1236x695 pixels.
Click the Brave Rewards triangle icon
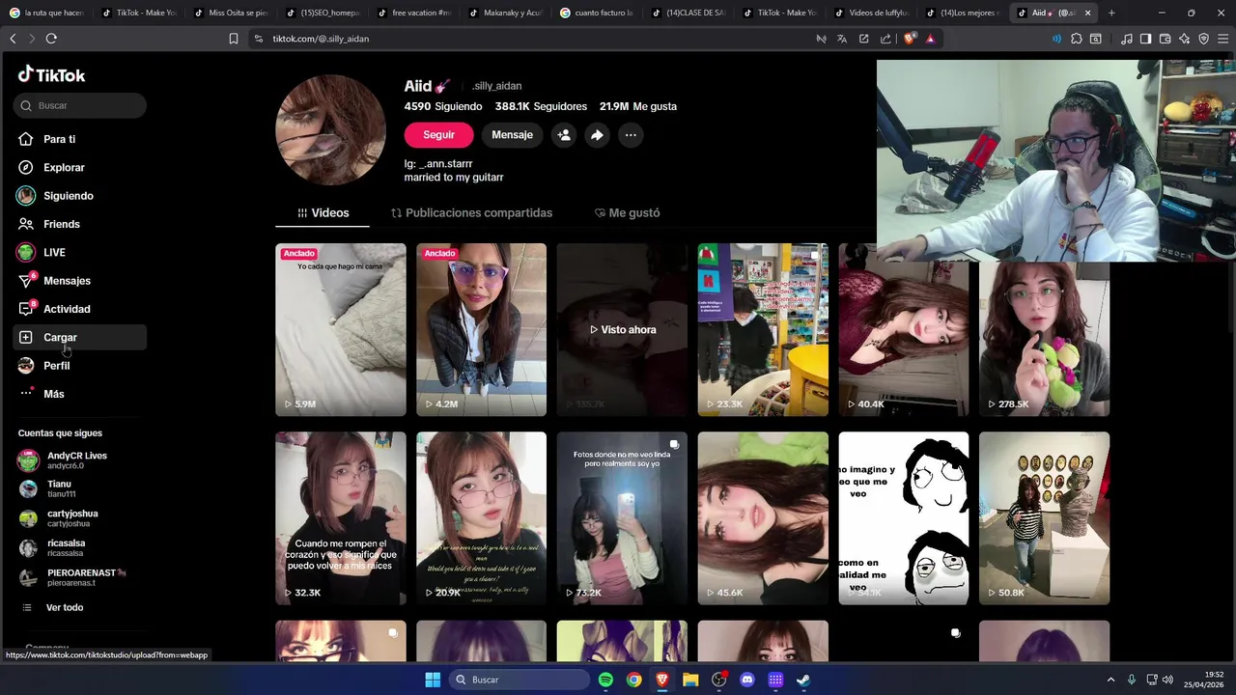(x=930, y=39)
